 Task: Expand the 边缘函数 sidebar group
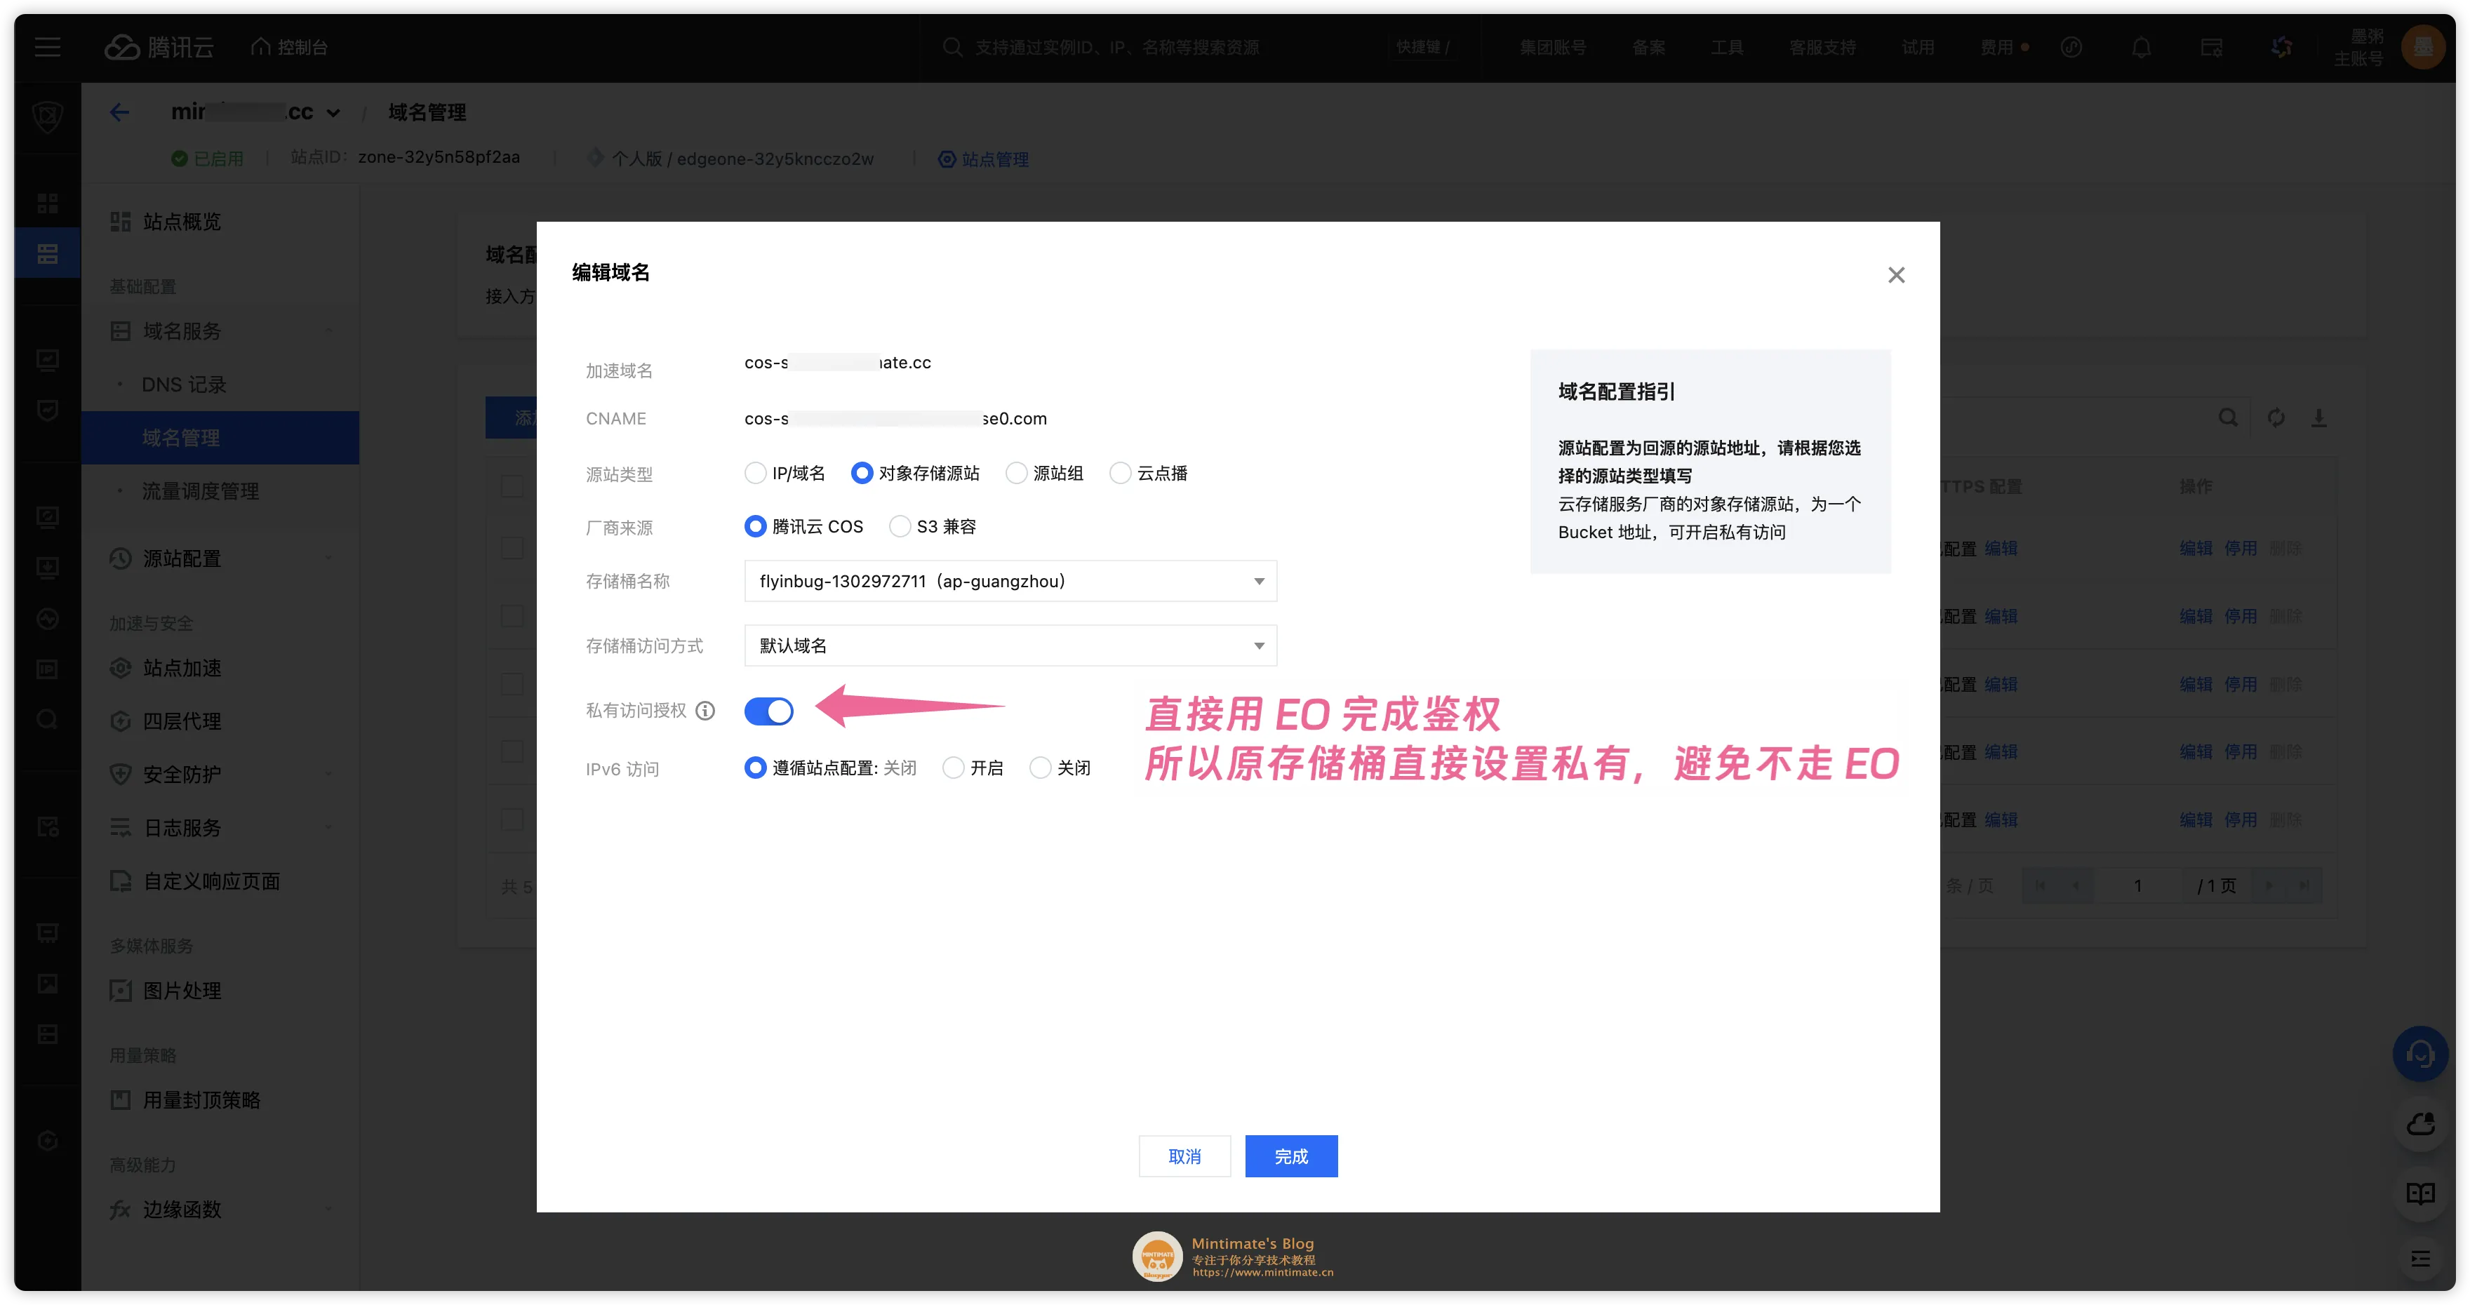[220, 1209]
